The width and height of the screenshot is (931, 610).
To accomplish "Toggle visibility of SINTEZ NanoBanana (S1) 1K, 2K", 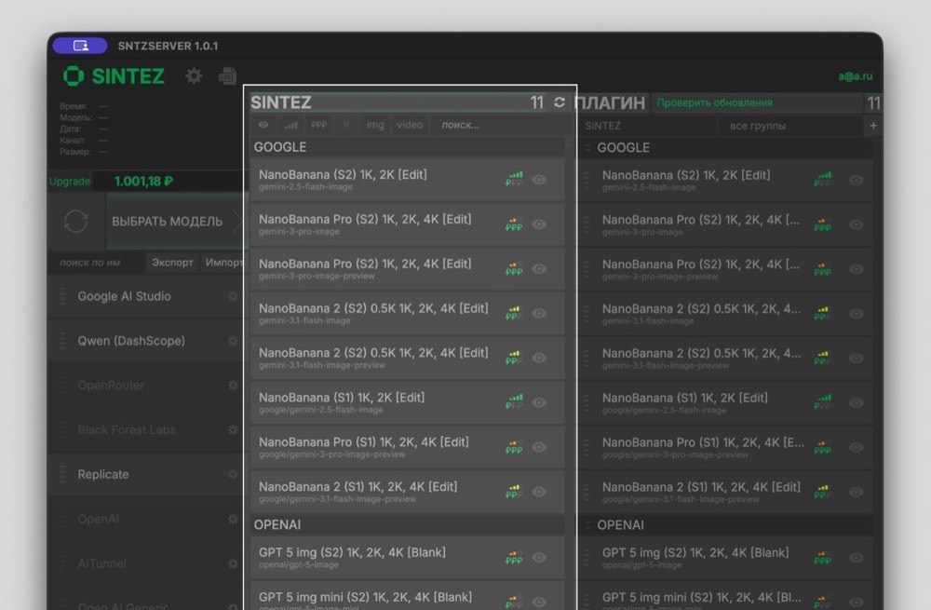I will 539,402.
